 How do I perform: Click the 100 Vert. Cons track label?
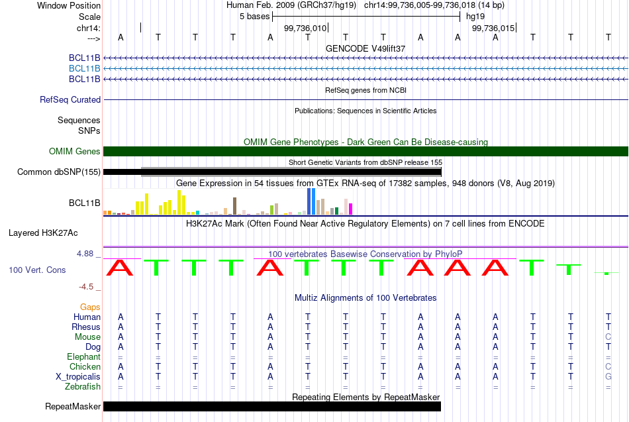click(x=37, y=270)
